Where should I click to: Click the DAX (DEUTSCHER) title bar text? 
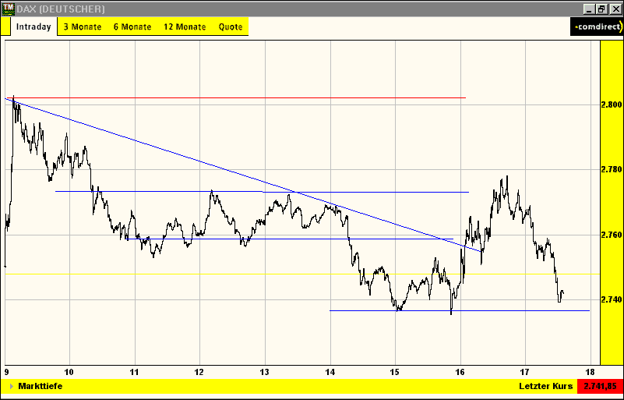click(x=61, y=9)
